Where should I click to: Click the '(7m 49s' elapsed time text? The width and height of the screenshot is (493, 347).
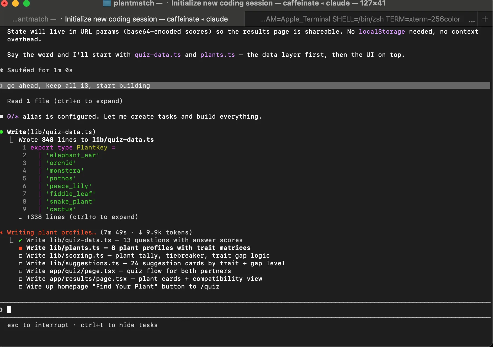(113, 233)
